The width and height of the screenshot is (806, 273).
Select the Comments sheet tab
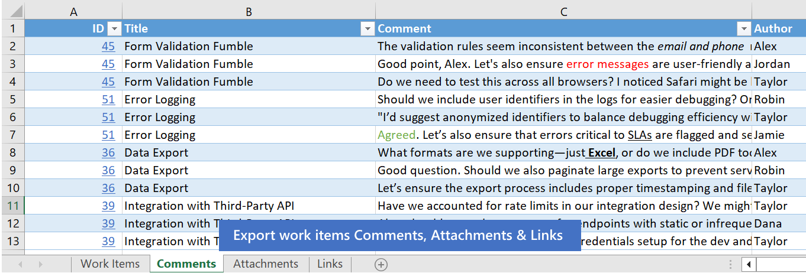point(186,264)
